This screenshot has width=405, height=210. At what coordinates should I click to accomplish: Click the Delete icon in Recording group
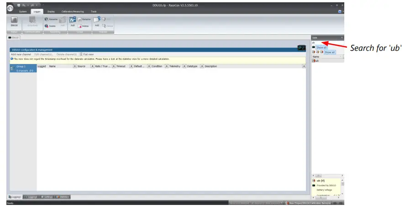(x=47, y=26)
